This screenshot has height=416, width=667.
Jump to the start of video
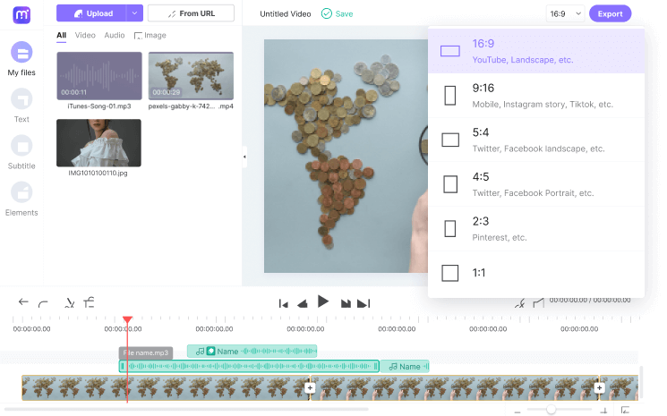click(283, 303)
